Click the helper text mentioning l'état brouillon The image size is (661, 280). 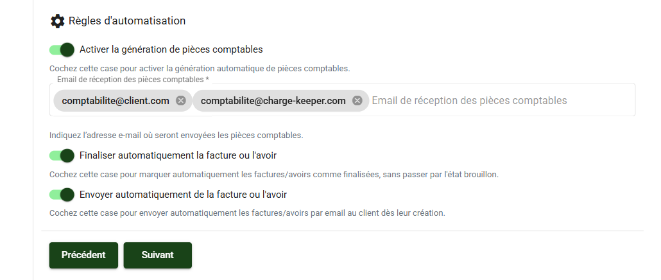pos(274,174)
